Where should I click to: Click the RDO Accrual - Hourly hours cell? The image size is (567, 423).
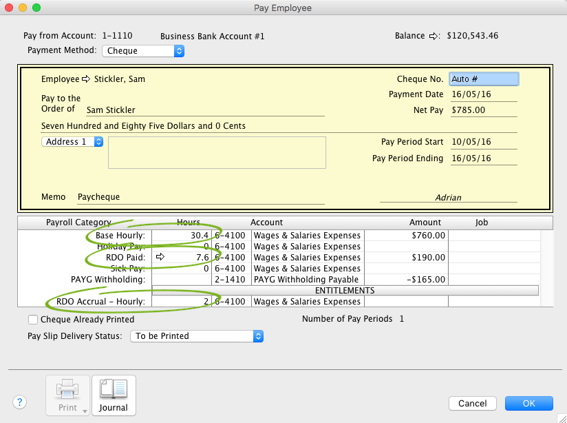click(182, 302)
